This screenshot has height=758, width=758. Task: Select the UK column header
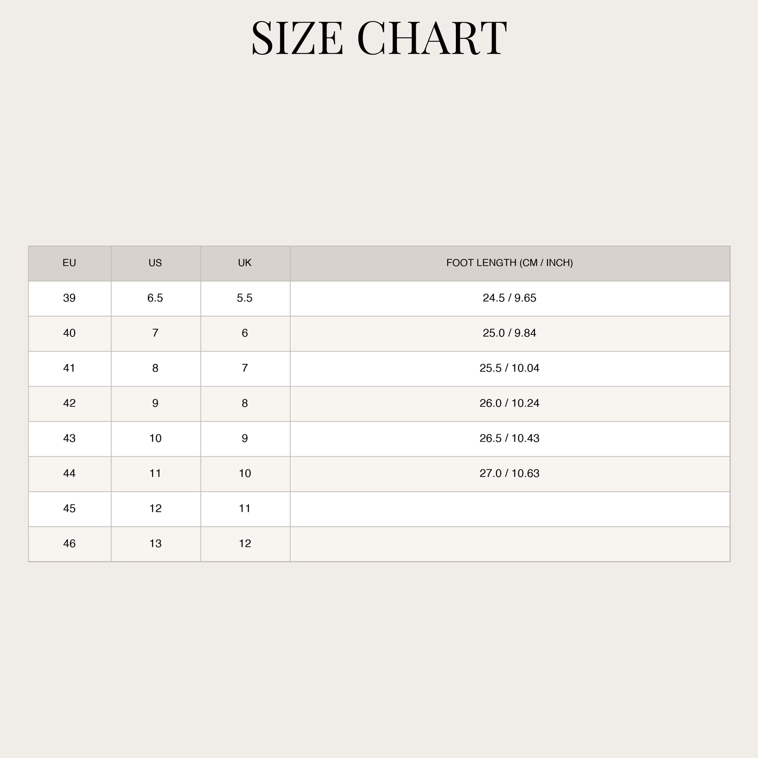click(245, 263)
